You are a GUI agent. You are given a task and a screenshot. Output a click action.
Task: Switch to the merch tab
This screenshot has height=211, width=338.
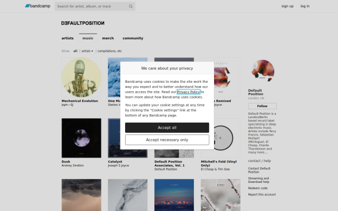pyautogui.click(x=108, y=38)
